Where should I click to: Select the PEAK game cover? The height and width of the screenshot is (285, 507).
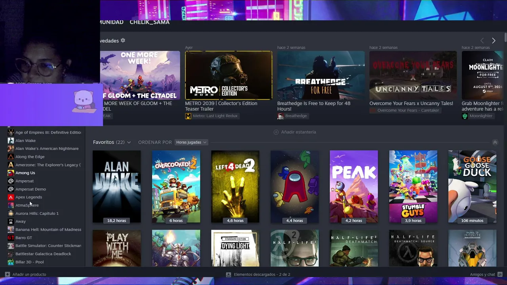[x=354, y=186]
